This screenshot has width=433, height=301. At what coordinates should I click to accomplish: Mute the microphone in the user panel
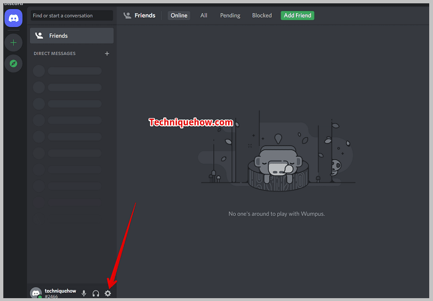(x=84, y=293)
